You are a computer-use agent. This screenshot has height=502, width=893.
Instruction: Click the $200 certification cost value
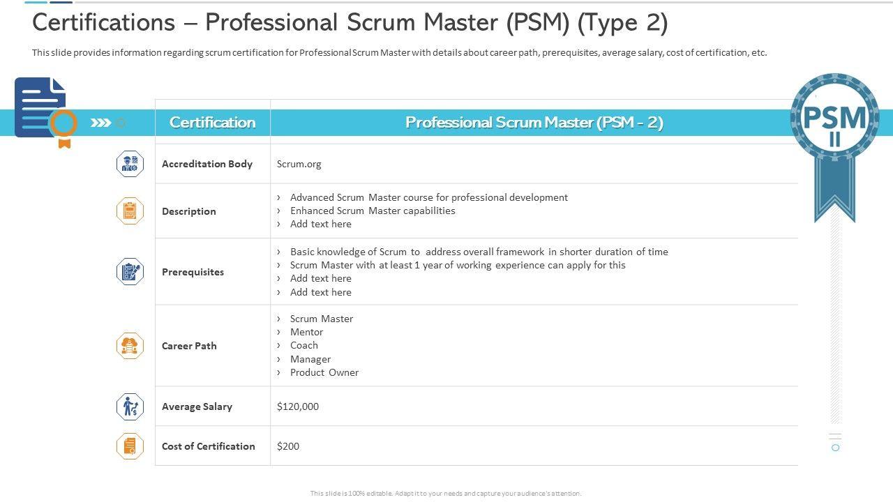[x=288, y=446]
